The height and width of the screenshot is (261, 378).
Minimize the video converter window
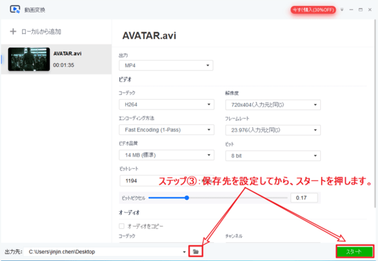(x=351, y=10)
